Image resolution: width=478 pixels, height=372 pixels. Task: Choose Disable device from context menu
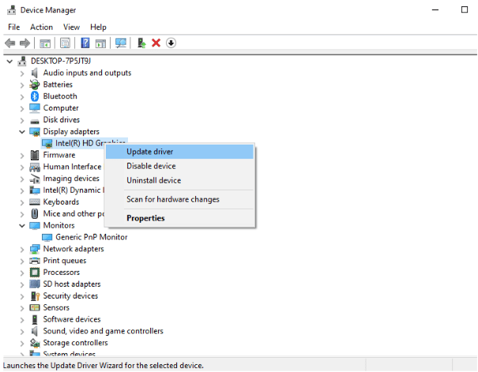point(179,166)
